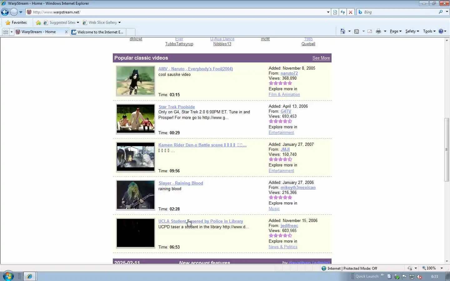Open the AMV Naruto Everybody's Fool video link

coord(196,69)
